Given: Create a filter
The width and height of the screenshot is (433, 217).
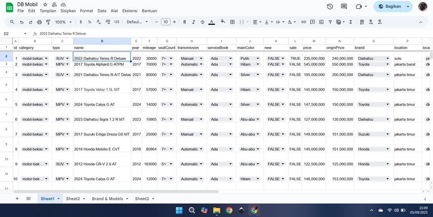Looking at the screenshot, I should 330,22.
